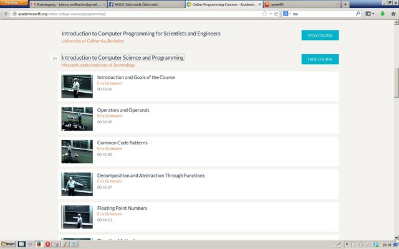Click duration 00:53:30 text
The width and height of the screenshot is (399, 249).
(105, 89)
